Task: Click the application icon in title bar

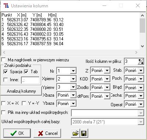Action: pyautogui.click(x=6, y=6)
